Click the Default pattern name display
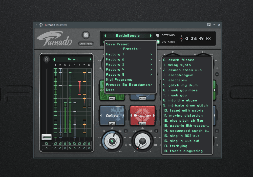Image resolution: width=253 pixels, height=177 pixels. point(73,59)
